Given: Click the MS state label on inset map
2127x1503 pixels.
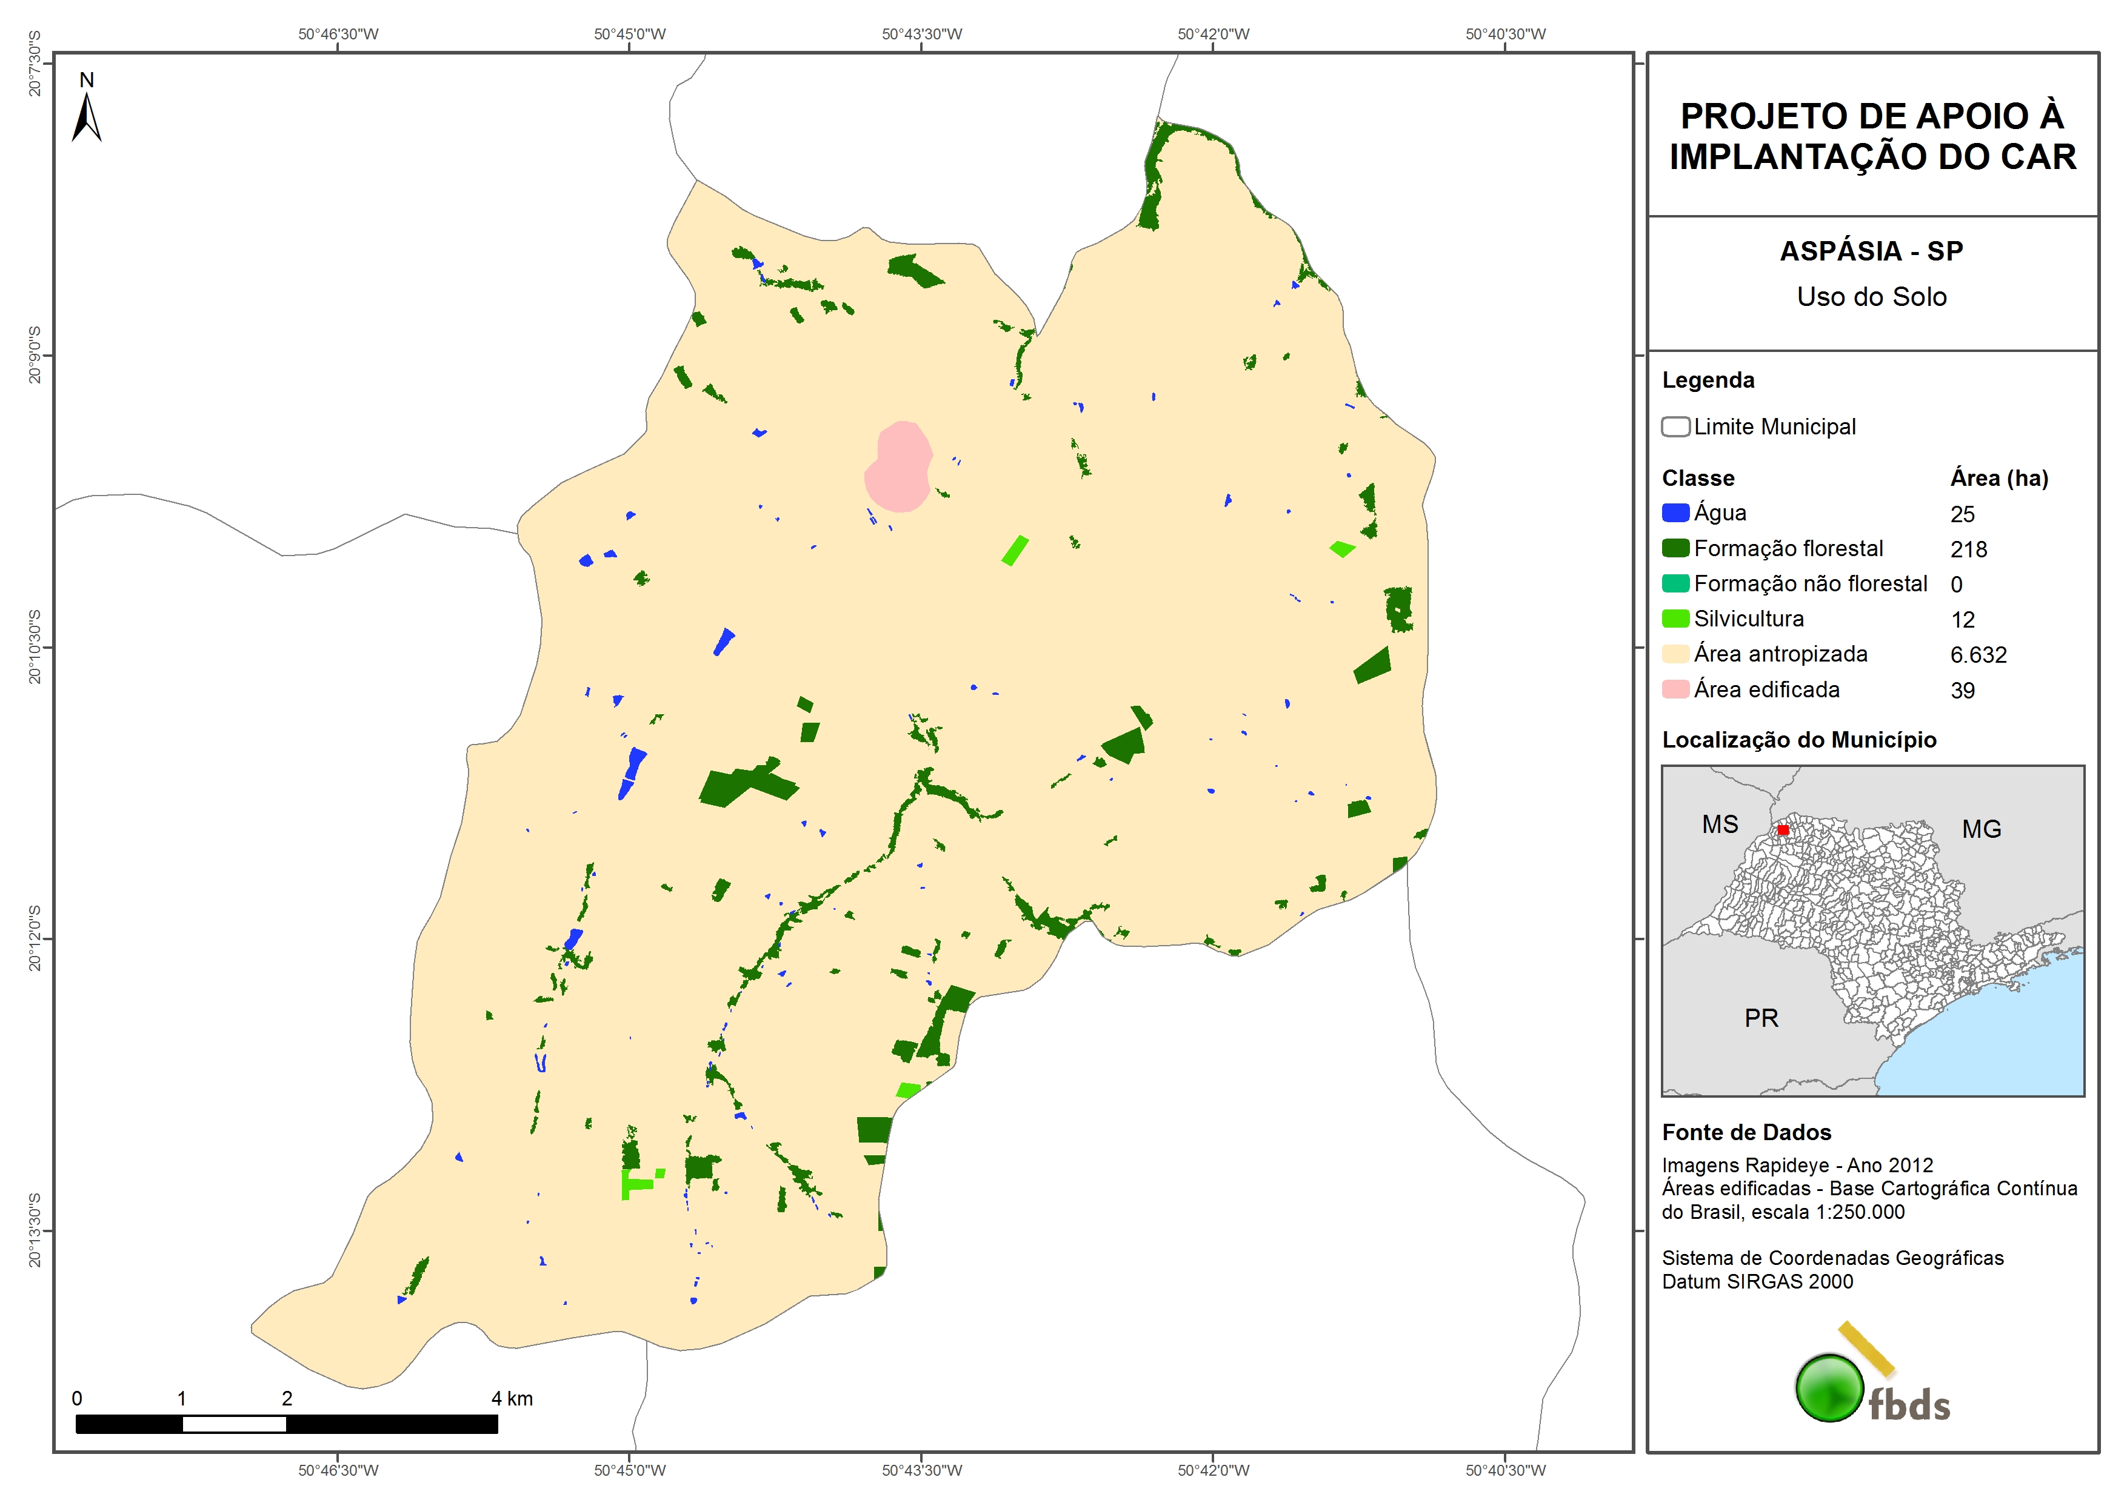Looking at the screenshot, I should 1720,824.
